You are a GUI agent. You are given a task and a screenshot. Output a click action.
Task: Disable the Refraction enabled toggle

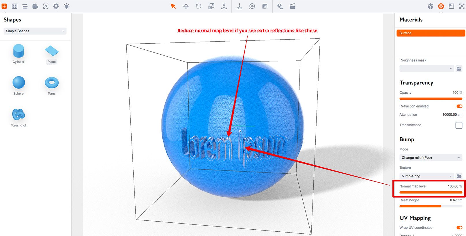(x=459, y=106)
